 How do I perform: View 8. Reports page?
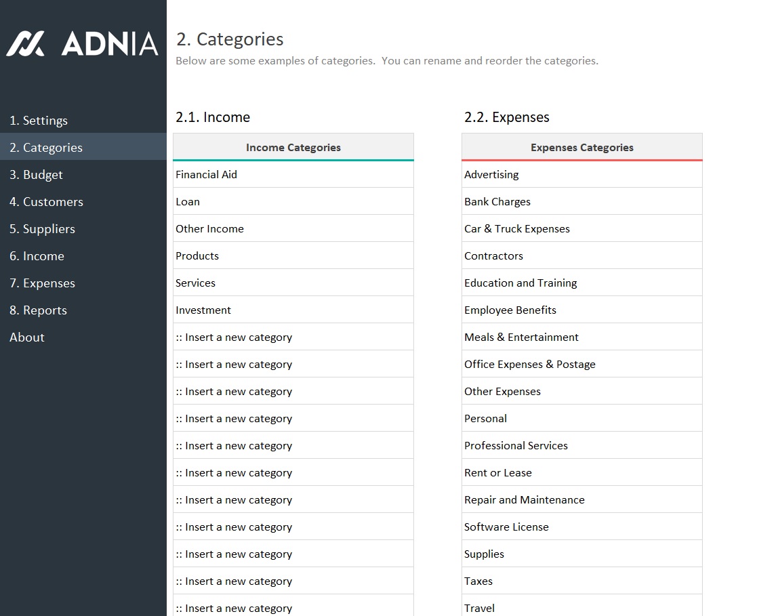(83, 310)
